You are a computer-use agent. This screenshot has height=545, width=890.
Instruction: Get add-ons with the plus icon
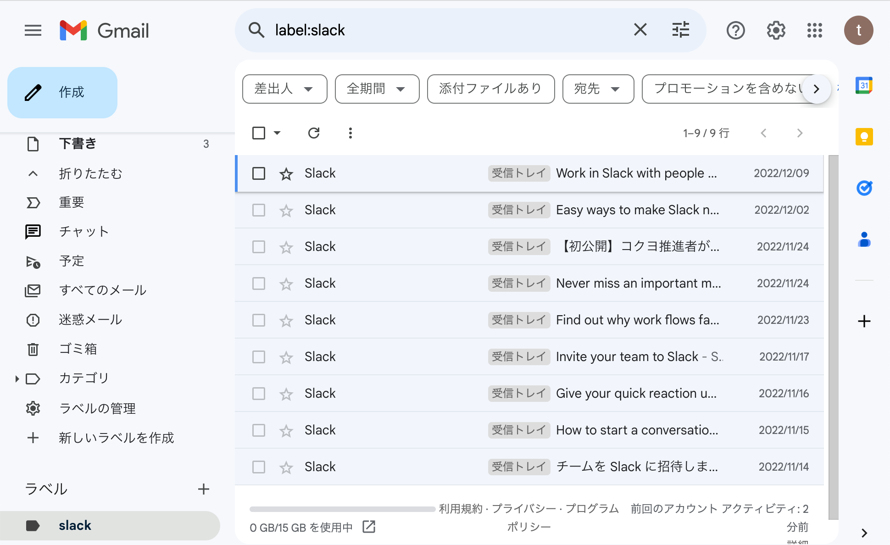pos(864,321)
